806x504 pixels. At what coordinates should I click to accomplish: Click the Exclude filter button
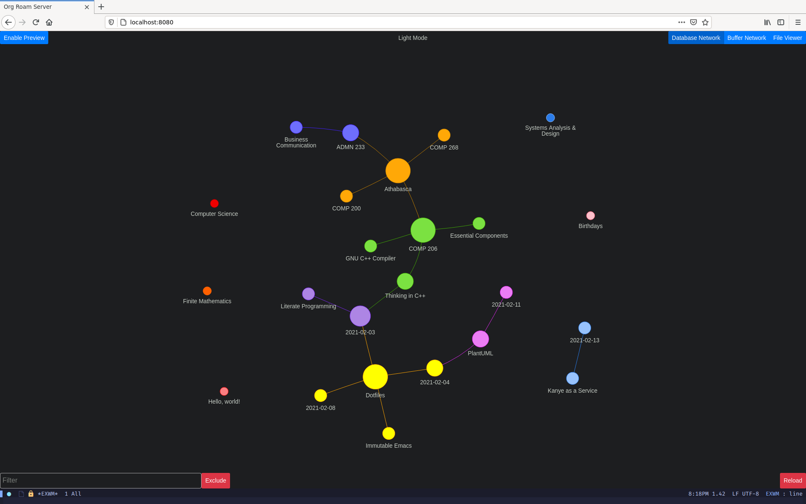(x=215, y=480)
